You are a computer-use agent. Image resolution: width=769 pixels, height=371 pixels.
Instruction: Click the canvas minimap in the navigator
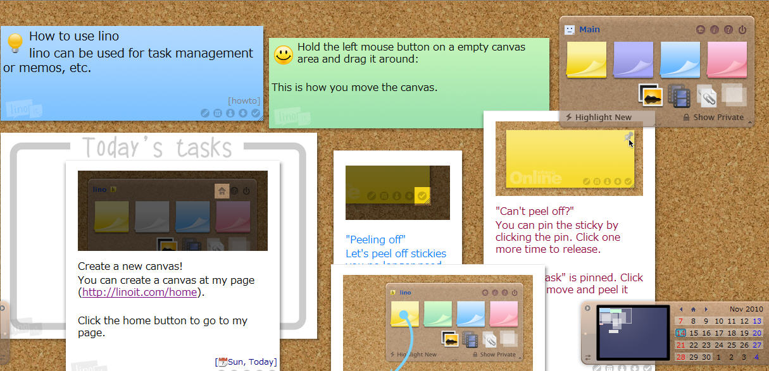point(633,332)
